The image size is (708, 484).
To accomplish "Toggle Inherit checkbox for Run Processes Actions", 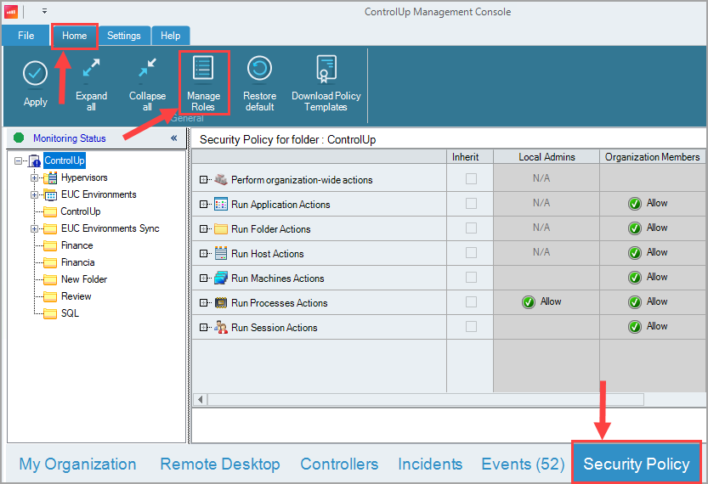I will [471, 301].
